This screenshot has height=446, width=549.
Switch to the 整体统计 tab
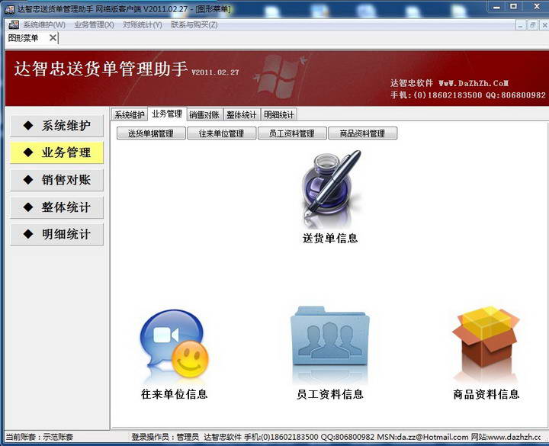(x=241, y=114)
